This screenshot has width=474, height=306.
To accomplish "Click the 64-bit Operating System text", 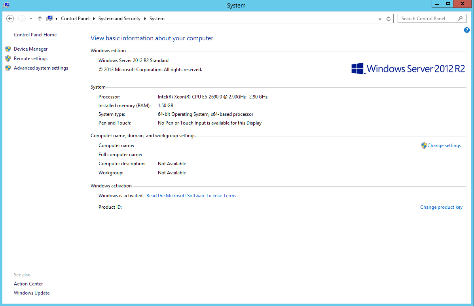I will pyautogui.click(x=205, y=115).
